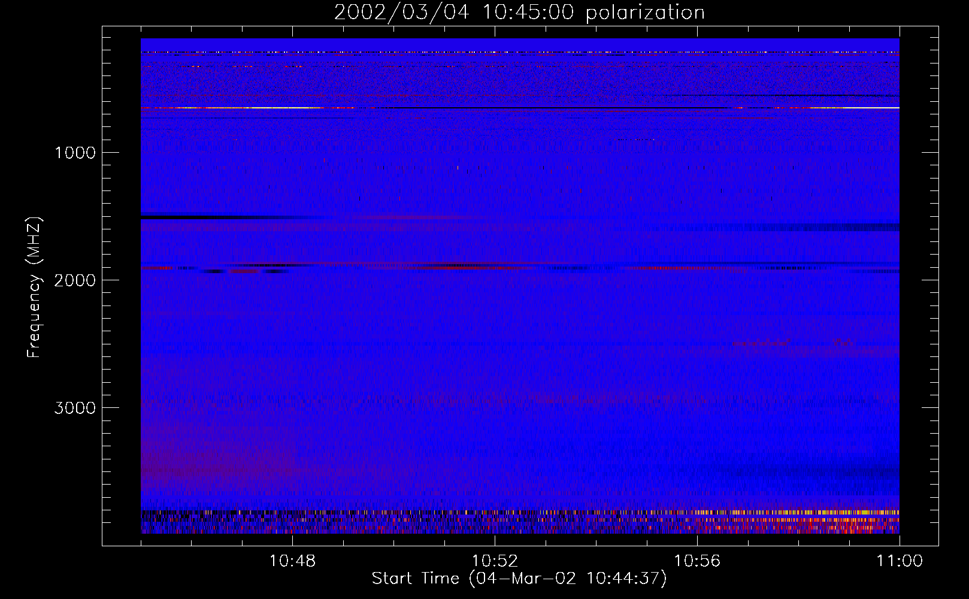This screenshot has width=969, height=599.
Task: Click the plot title '2002/03/04 10:45:00 polarization'
Action: (519, 13)
